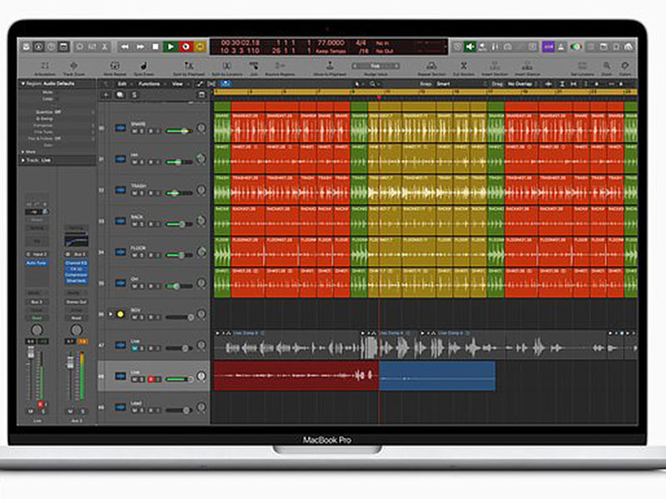666x499 pixels.
Task: Click the Stereo Out output slot
Action: (77, 302)
